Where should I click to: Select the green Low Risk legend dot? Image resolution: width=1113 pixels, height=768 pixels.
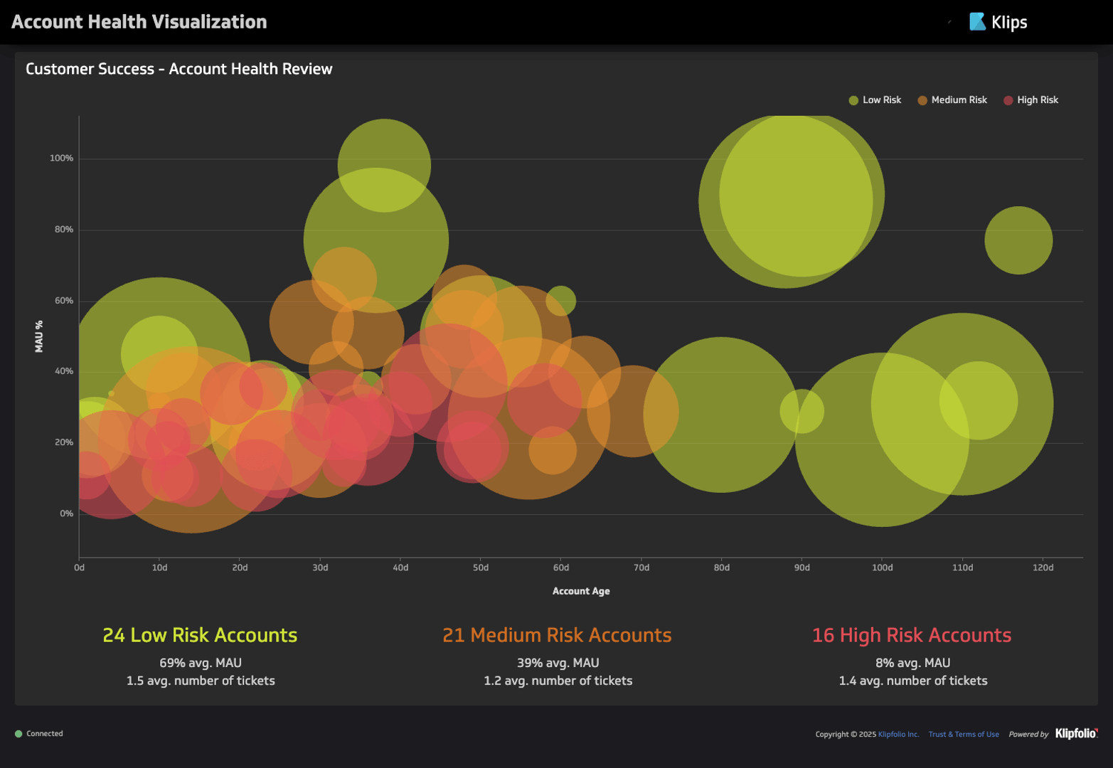point(853,100)
